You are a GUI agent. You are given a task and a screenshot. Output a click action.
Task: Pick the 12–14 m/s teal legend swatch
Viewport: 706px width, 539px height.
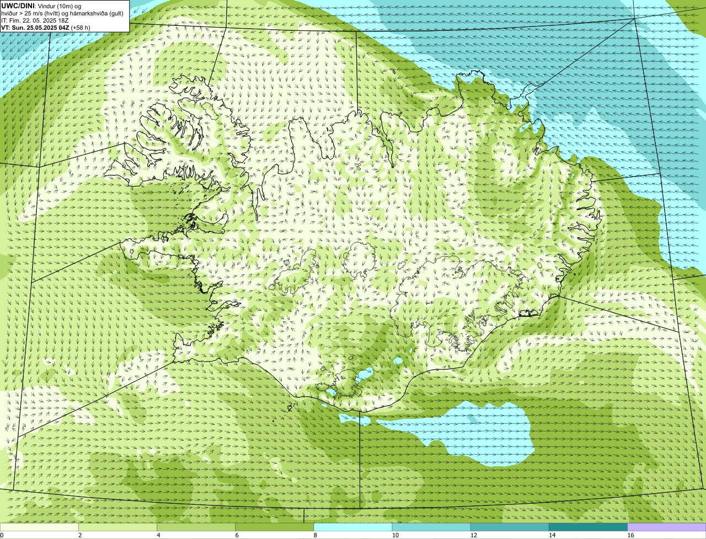pyautogui.click(x=510, y=527)
